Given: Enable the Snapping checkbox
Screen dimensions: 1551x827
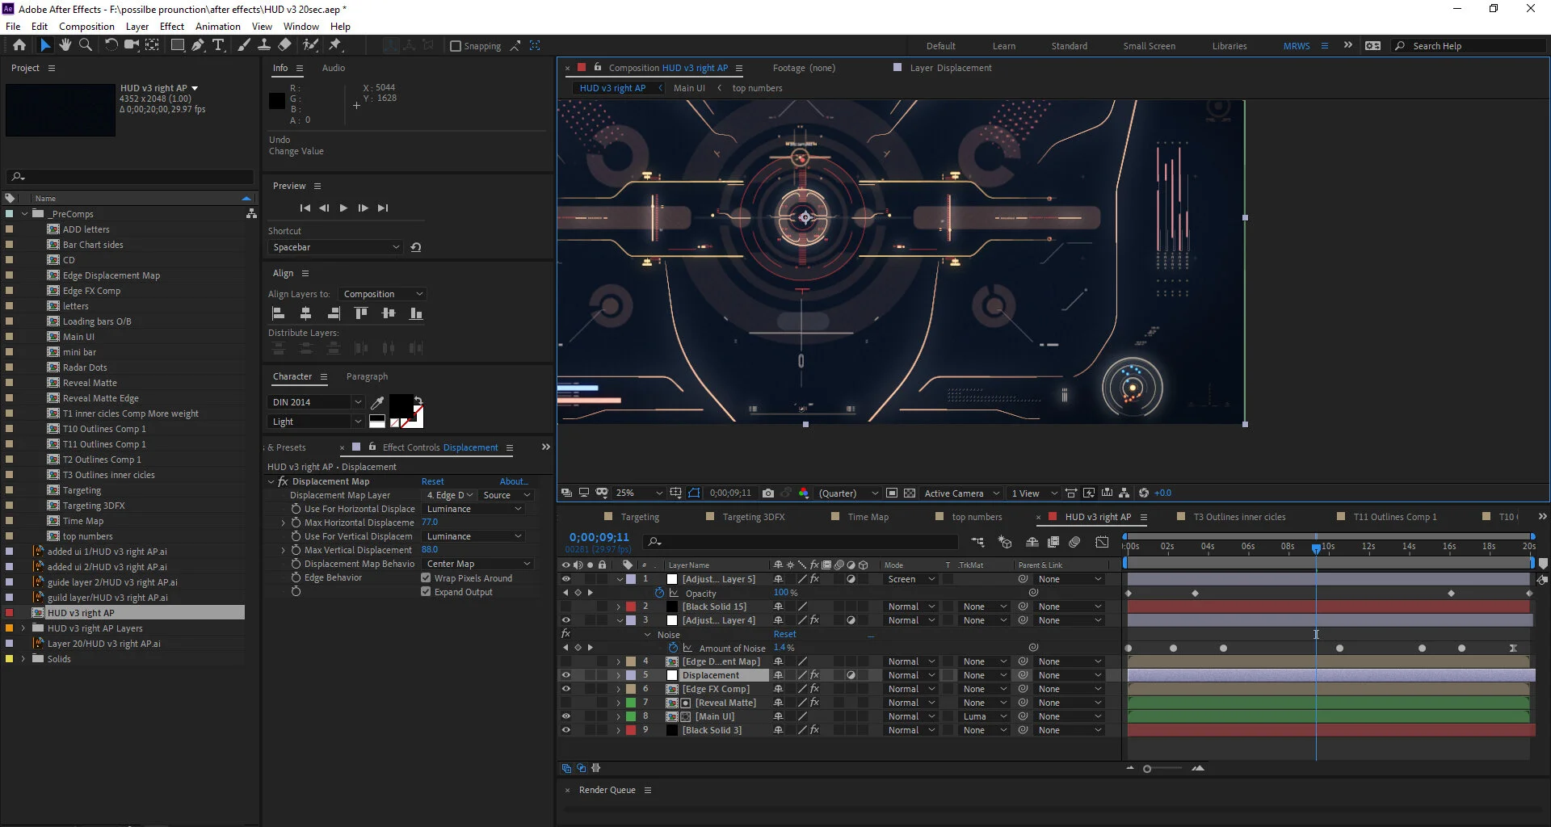Looking at the screenshot, I should (457, 46).
